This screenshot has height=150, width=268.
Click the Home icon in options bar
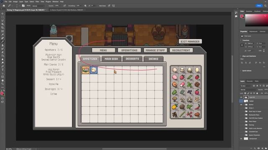pos(4,5)
